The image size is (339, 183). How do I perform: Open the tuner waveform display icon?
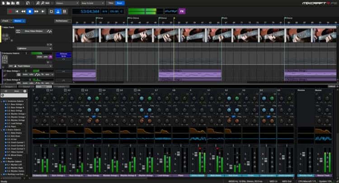(x=171, y=11)
